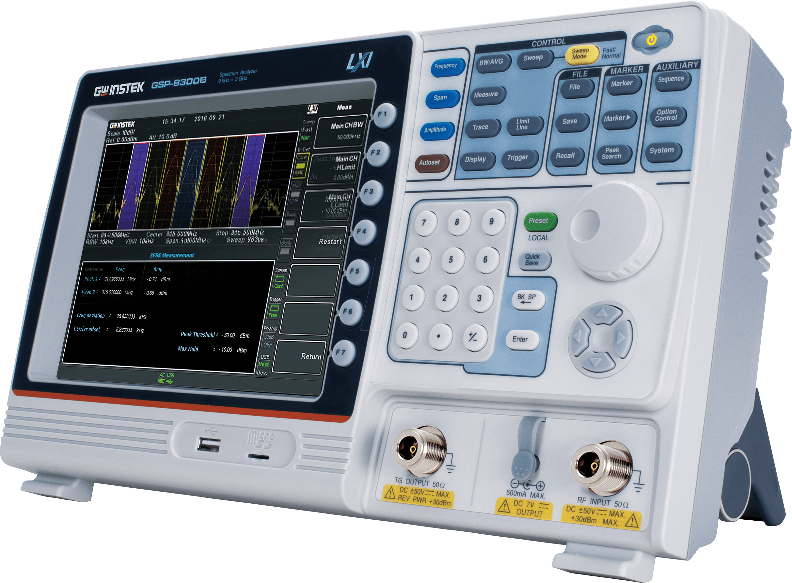The image size is (792, 583).
Task: Click the micro SD card slot
Action: (259, 457)
